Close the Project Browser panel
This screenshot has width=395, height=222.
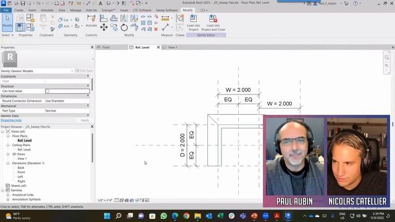click(x=92, y=126)
